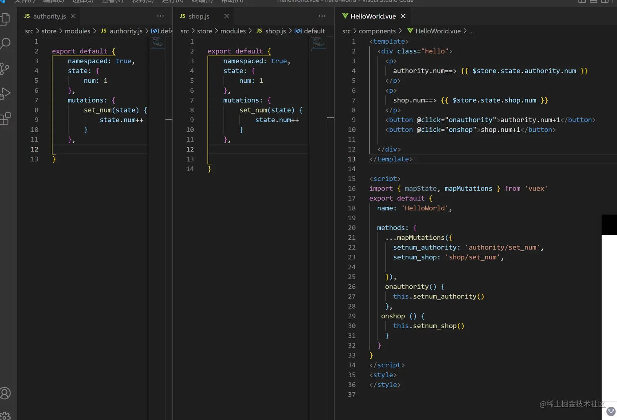
Task: Click the smiley face icon at bottom right
Action: 611,411
